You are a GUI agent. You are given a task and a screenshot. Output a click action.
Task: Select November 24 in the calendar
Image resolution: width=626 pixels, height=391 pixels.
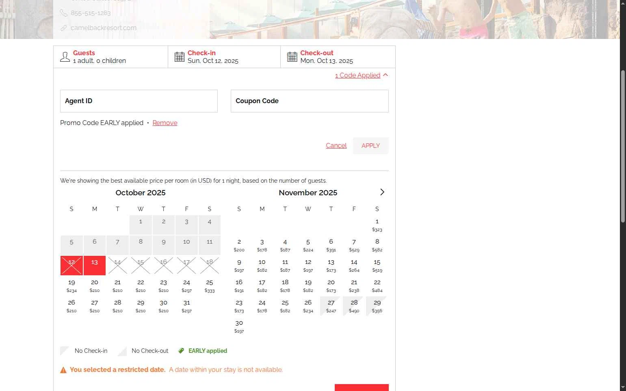tap(262, 306)
